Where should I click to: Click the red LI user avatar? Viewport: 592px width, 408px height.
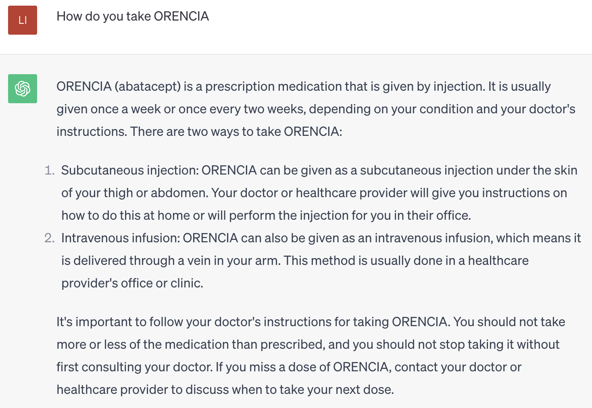click(23, 20)
